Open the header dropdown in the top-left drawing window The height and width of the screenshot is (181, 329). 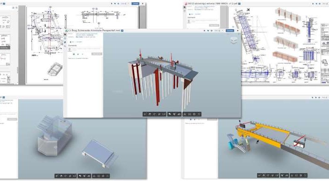(125, 4)
